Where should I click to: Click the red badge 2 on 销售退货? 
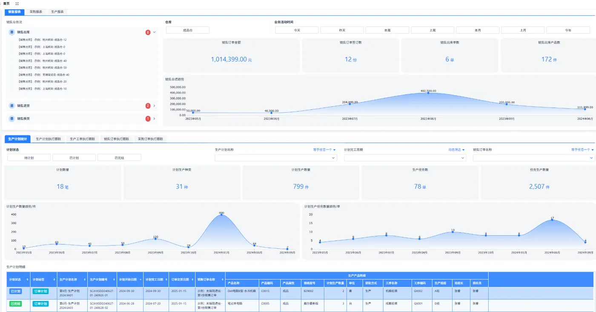click(148, 106)
